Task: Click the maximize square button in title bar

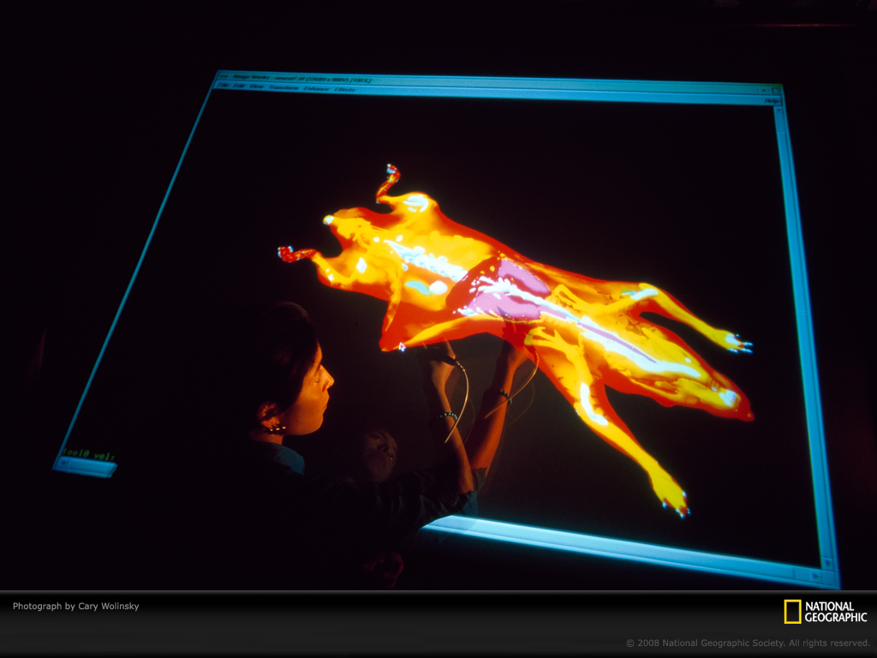Action: click(x=775, y=91)
